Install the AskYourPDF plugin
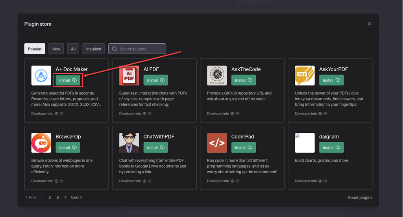This screenshot has height=217, width=403. pos(331,80)
